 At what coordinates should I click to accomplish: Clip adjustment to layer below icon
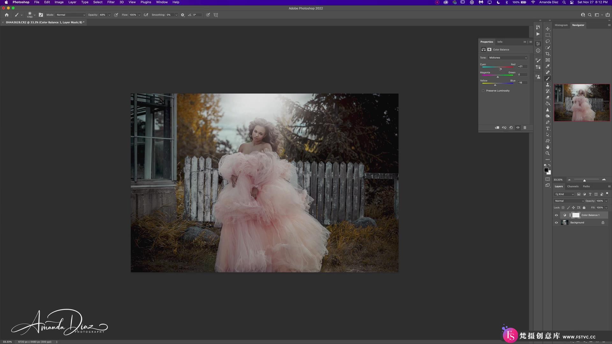click(x=497, y=127)
